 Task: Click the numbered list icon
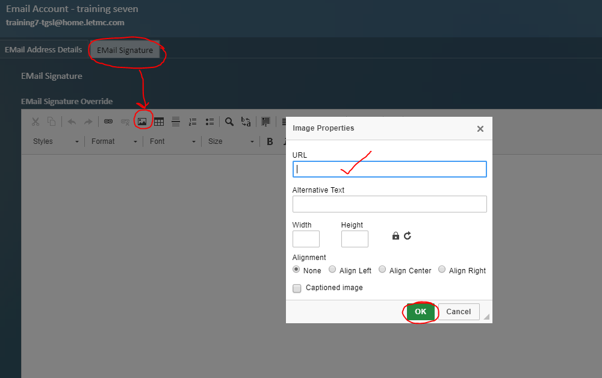(193, 122)
